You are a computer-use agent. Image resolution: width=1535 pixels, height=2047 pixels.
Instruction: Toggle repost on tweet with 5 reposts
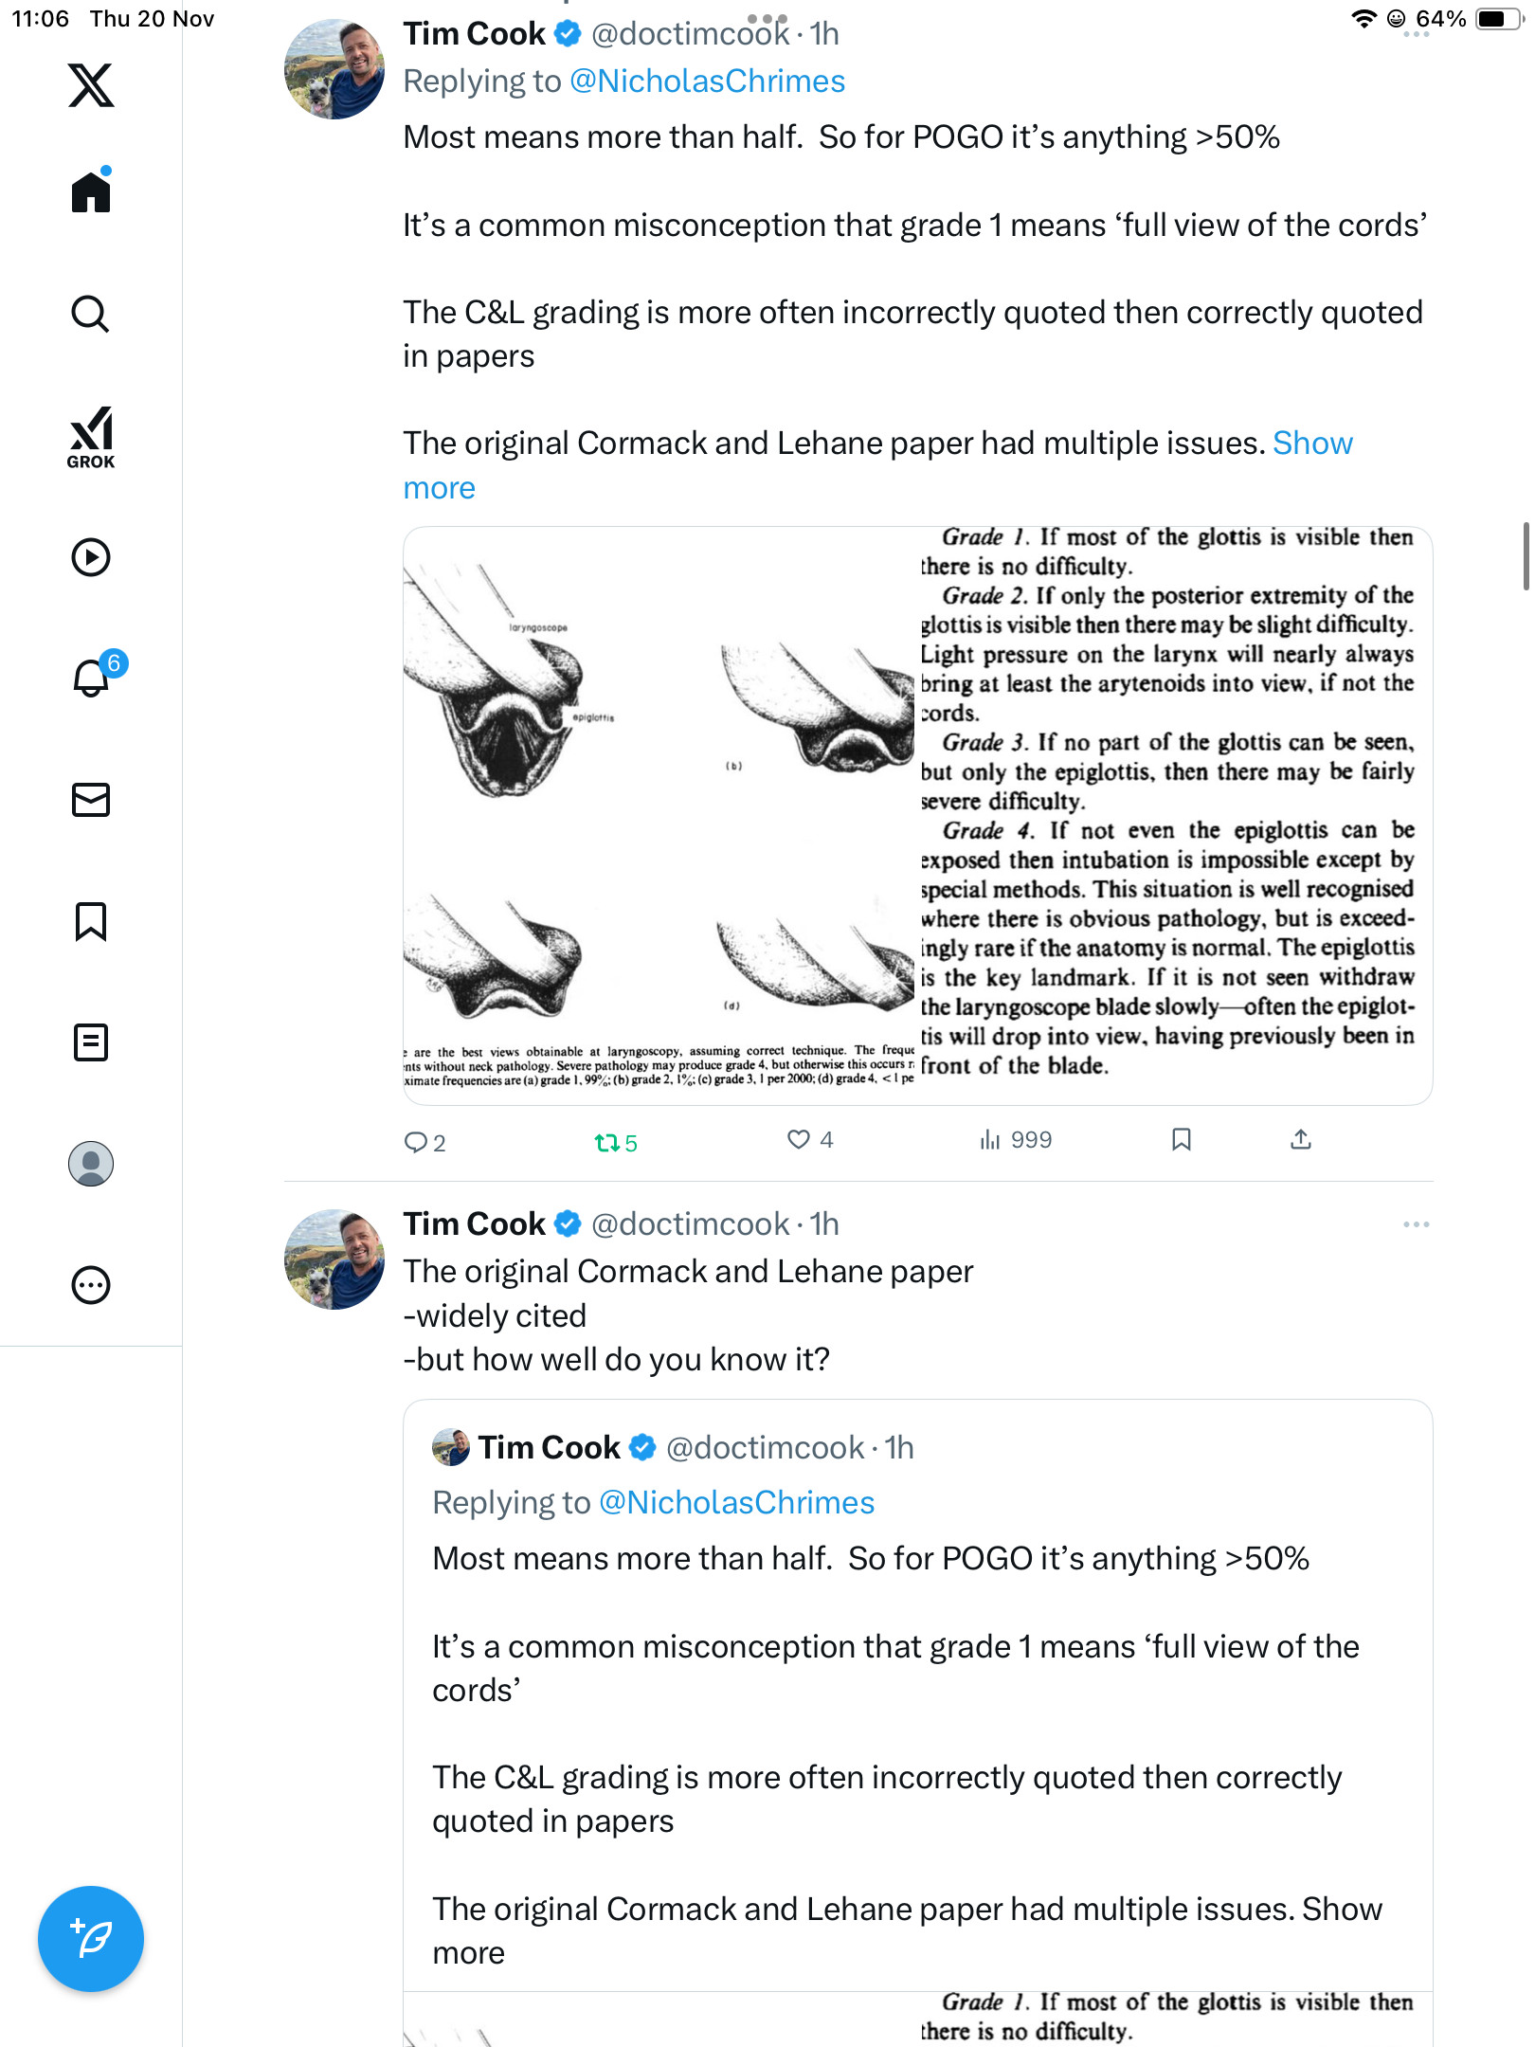click(x=606, y=1142)
